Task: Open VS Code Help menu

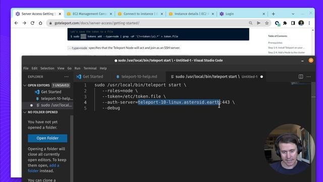Action: click(x=103, y=68)
